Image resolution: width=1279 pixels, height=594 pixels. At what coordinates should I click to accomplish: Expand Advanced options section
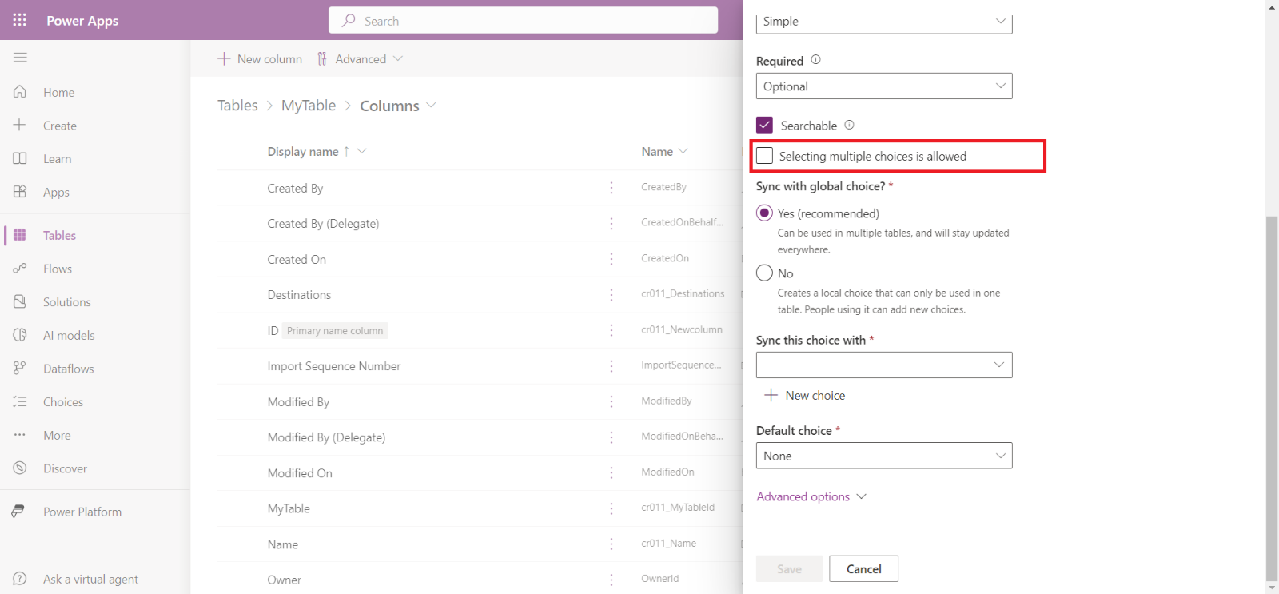click(811, 496)
